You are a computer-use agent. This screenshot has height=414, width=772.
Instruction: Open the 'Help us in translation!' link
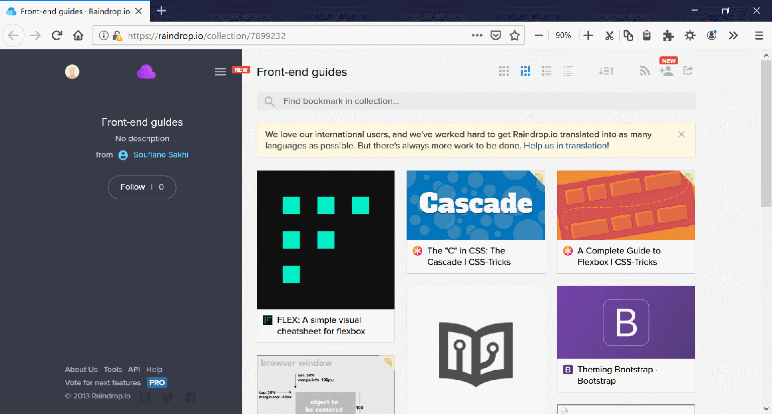(x=565, y=145)
